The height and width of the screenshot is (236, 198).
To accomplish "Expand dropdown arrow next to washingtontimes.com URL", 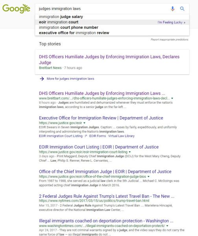I will (167, 226).
